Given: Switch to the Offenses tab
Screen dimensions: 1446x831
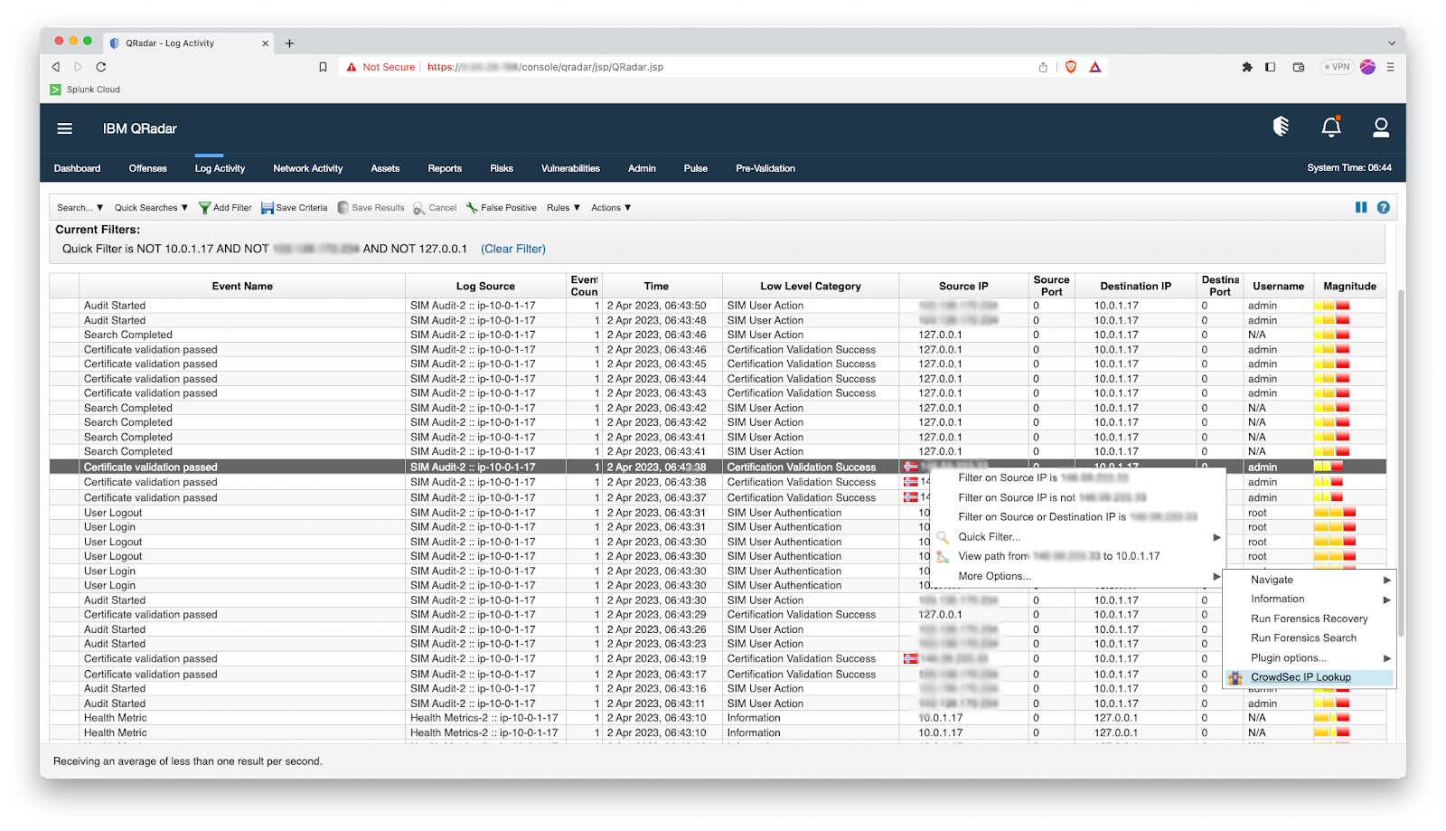Looking at the screenshot, I should 147,168.
